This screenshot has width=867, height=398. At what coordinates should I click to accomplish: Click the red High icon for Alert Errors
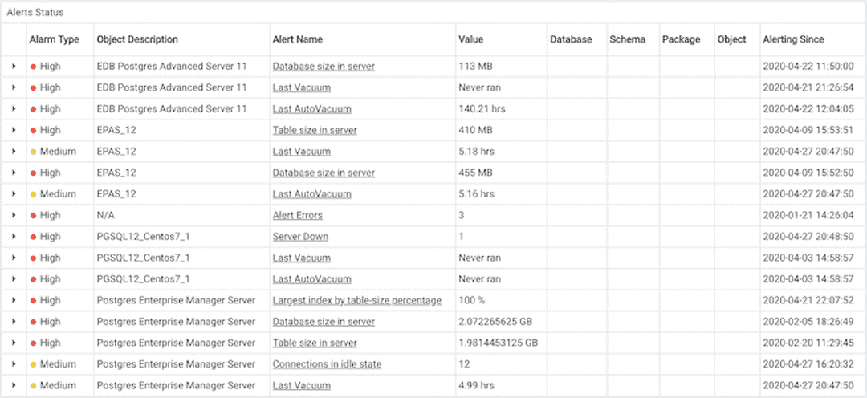(x=34, y=215)
